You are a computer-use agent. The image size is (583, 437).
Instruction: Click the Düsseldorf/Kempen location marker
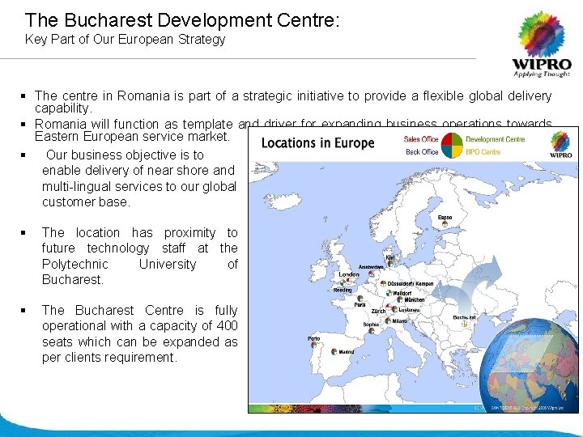click(383, 284)
